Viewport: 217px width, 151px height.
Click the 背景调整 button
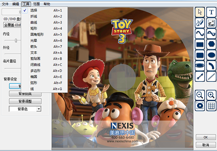25,101
